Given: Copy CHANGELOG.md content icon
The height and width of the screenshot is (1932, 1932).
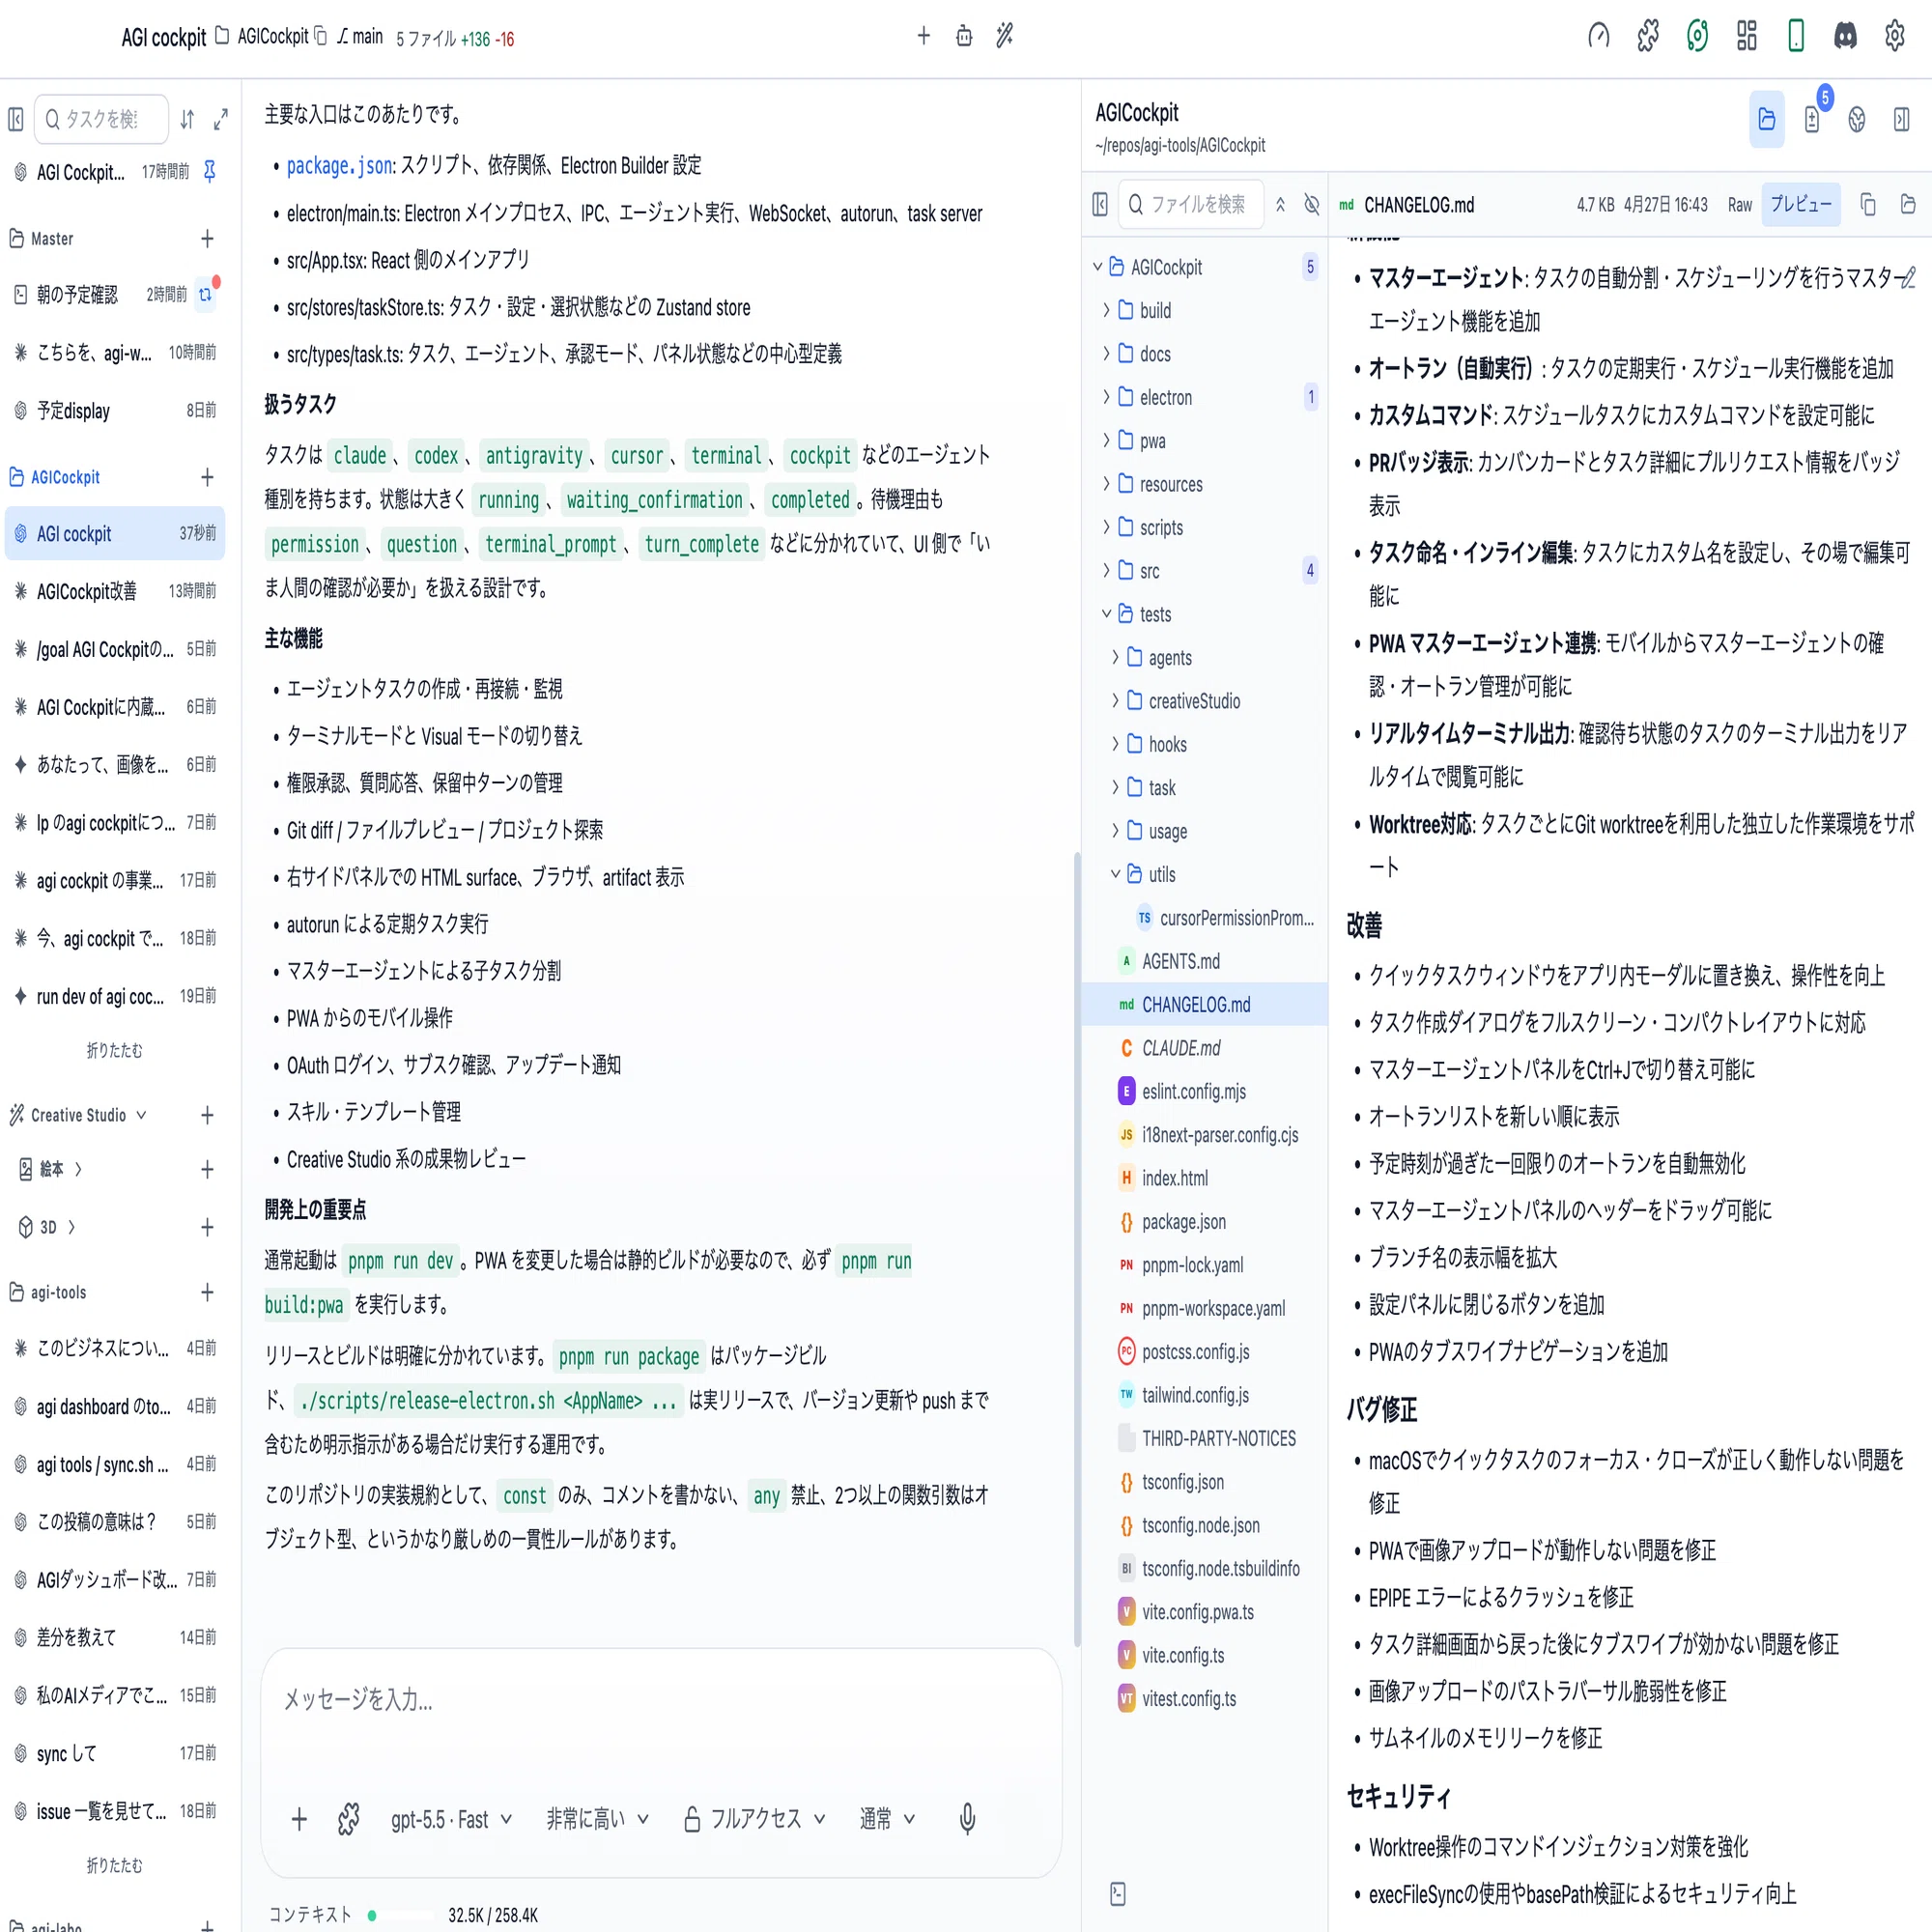Looking at the screenshot, I should click(1867, 205).
